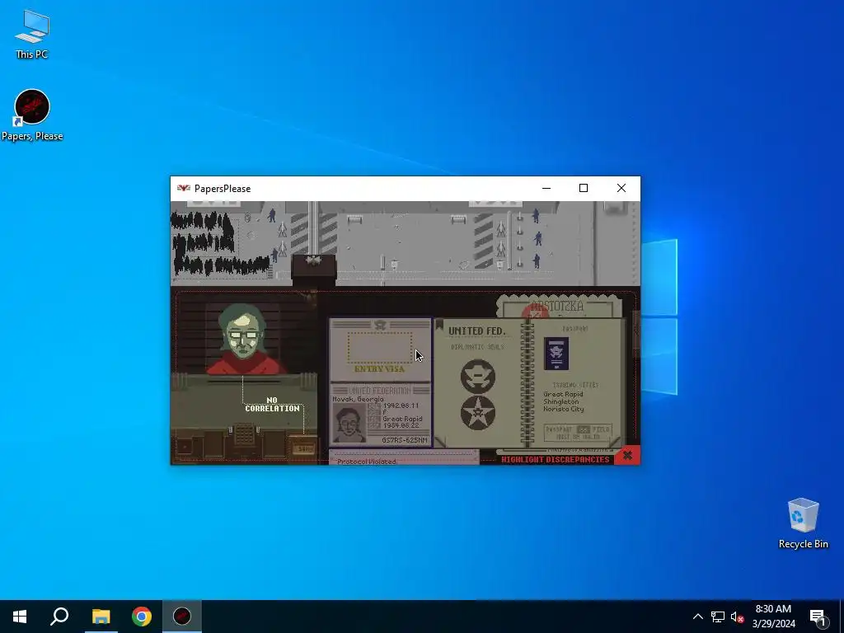The width and height of the screenshot is (844, 633).
Task: Click the 'NO CORRELATION' result label
Action: 272,404
